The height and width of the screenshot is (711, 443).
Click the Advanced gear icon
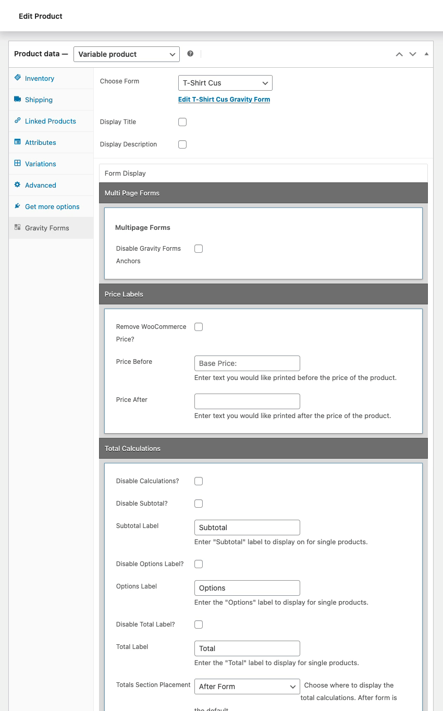18,185
